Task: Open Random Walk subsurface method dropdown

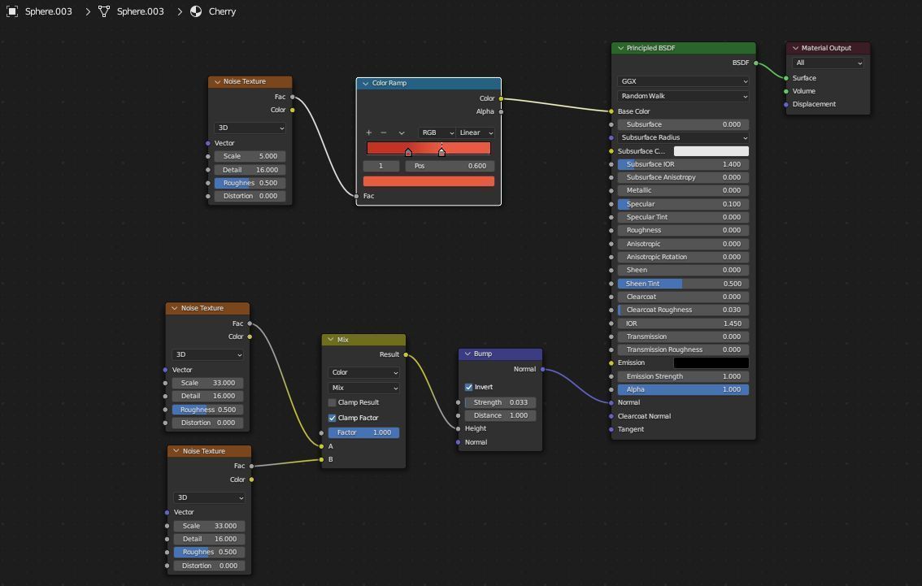Action: point(683,96)
